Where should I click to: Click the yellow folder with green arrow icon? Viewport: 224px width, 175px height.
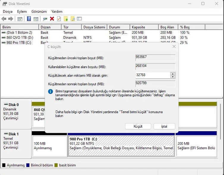[66, 19]
